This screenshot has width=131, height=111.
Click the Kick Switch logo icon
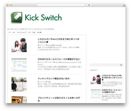point(17,18)
